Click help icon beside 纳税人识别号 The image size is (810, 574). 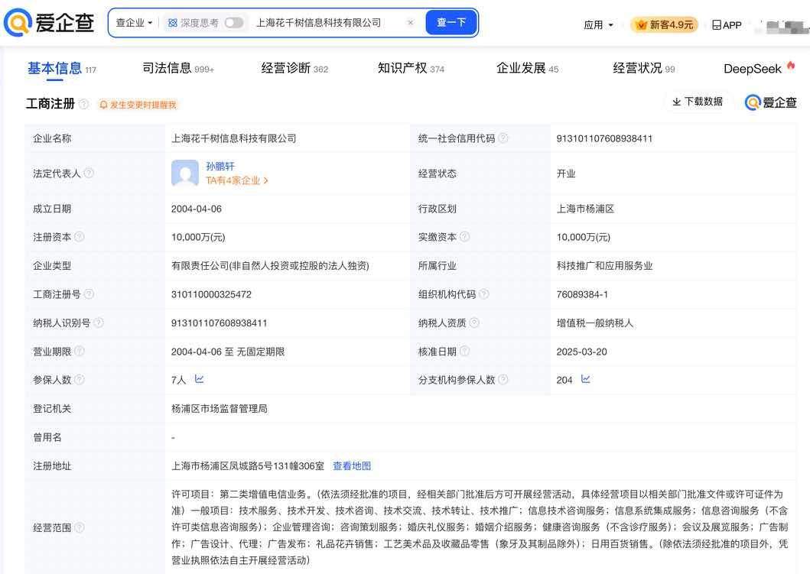98,323
